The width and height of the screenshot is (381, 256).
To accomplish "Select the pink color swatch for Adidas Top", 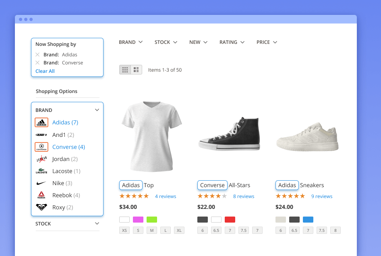I will point(138,219).
